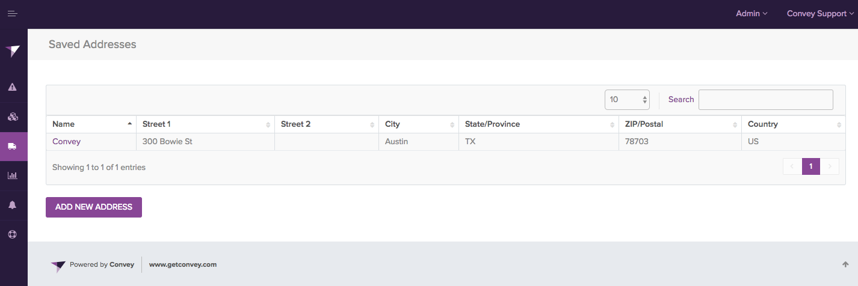The width and height of the screenshot is (858, 286).
Task: Click the Add New Address button
Action: pos(94,207)
